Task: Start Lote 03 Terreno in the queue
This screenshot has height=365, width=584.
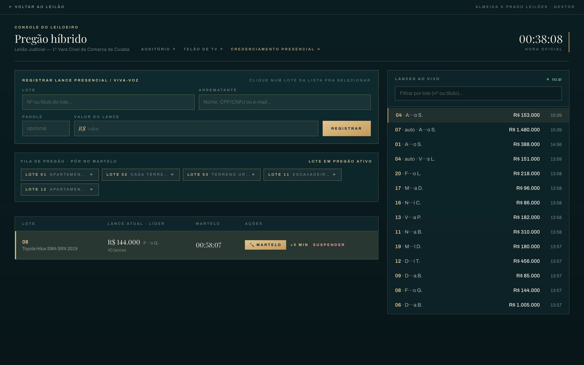Action: 222,174
